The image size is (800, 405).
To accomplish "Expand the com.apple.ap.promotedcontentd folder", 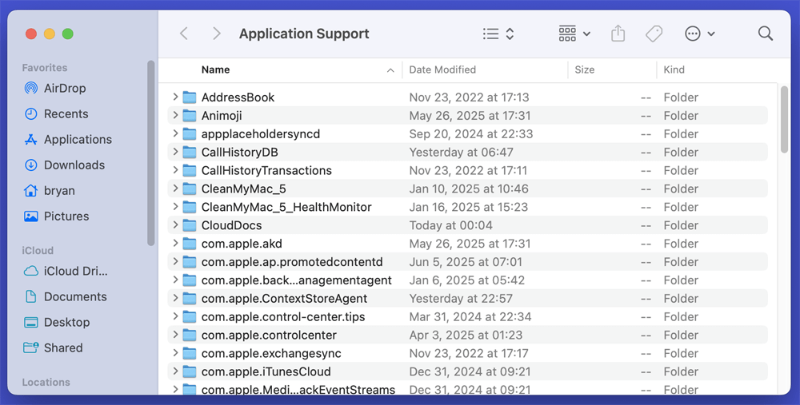I will (175, 262).
